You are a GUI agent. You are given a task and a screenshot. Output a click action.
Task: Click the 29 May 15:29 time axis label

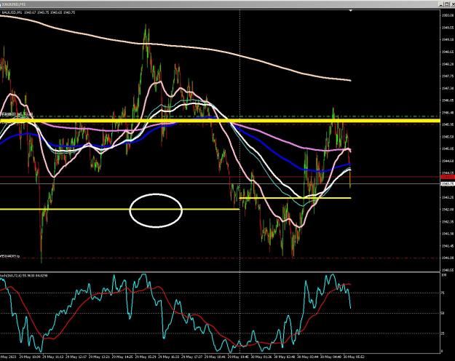(146, 357)
